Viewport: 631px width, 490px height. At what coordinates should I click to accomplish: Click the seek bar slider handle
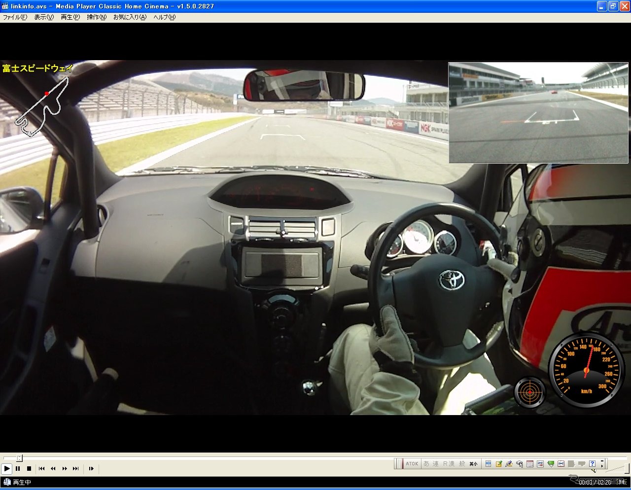(x=19, y=458)
